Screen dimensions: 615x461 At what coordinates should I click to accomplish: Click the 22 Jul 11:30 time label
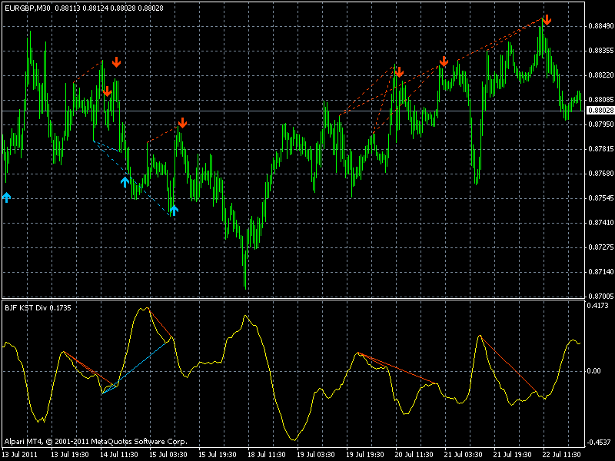562,455
